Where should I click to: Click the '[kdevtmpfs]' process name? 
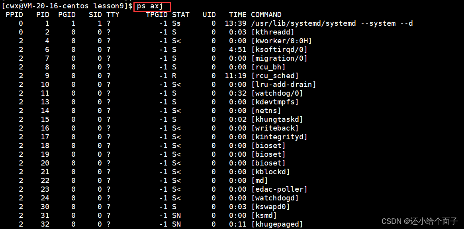point(275,102)
